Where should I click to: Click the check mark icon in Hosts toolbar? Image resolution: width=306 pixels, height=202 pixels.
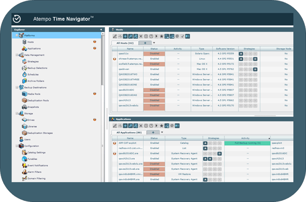182,36
